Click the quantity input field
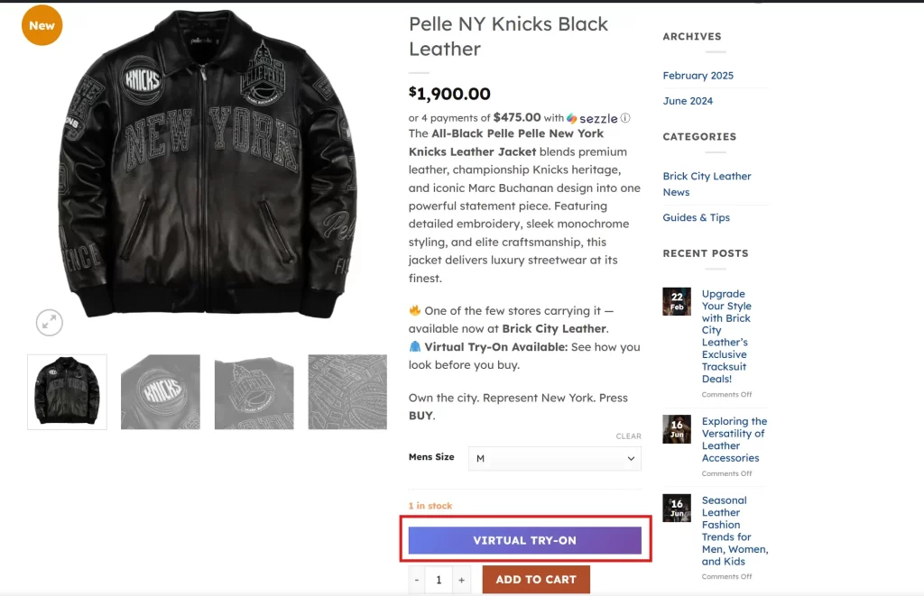The image size is (924, 596). pyautogui.click(x=439, y=580)
